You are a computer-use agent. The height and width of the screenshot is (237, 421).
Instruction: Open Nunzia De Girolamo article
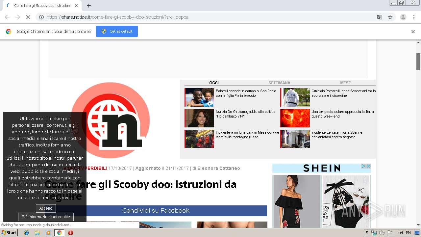click(x=246, y=114)
